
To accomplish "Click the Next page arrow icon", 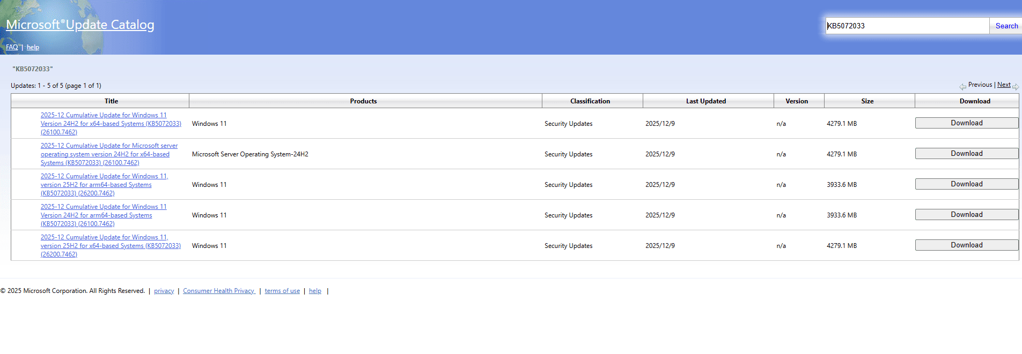I will pyautogui.click(x=1016, y=86).
